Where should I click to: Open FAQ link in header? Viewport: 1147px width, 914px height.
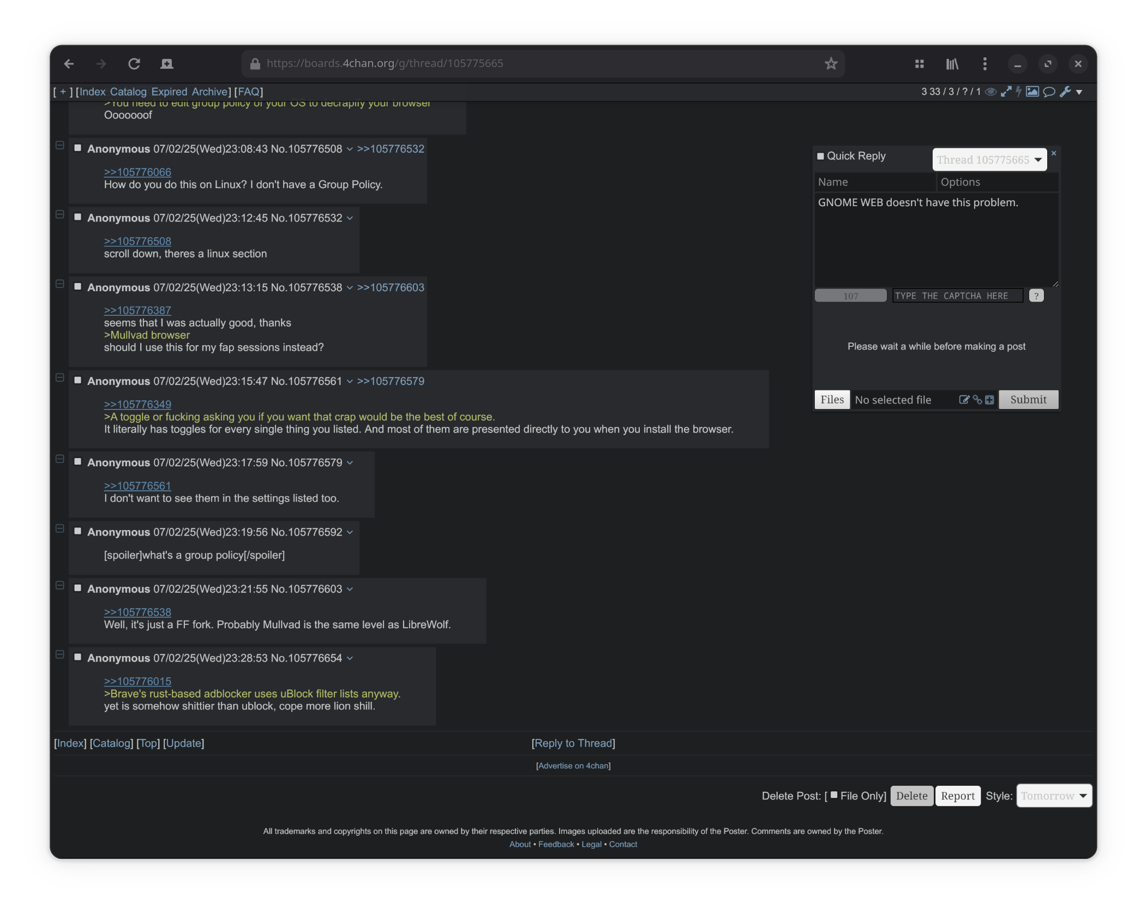click(249, 92)
